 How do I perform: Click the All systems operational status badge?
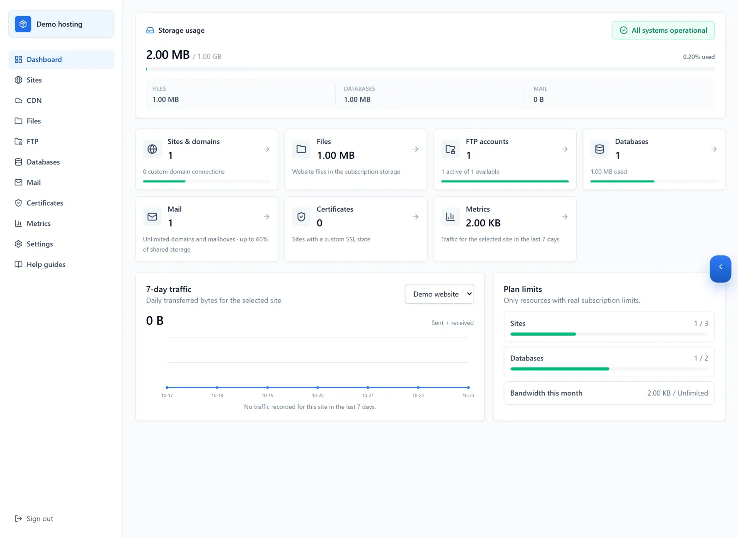coord(663,30)
